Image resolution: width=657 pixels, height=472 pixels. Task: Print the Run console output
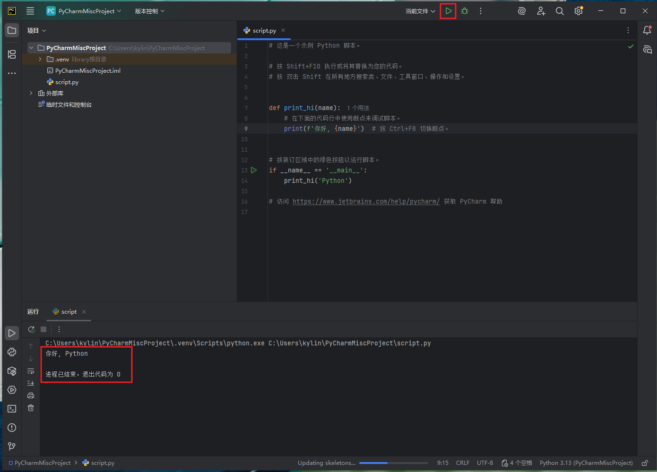point(31,395)
